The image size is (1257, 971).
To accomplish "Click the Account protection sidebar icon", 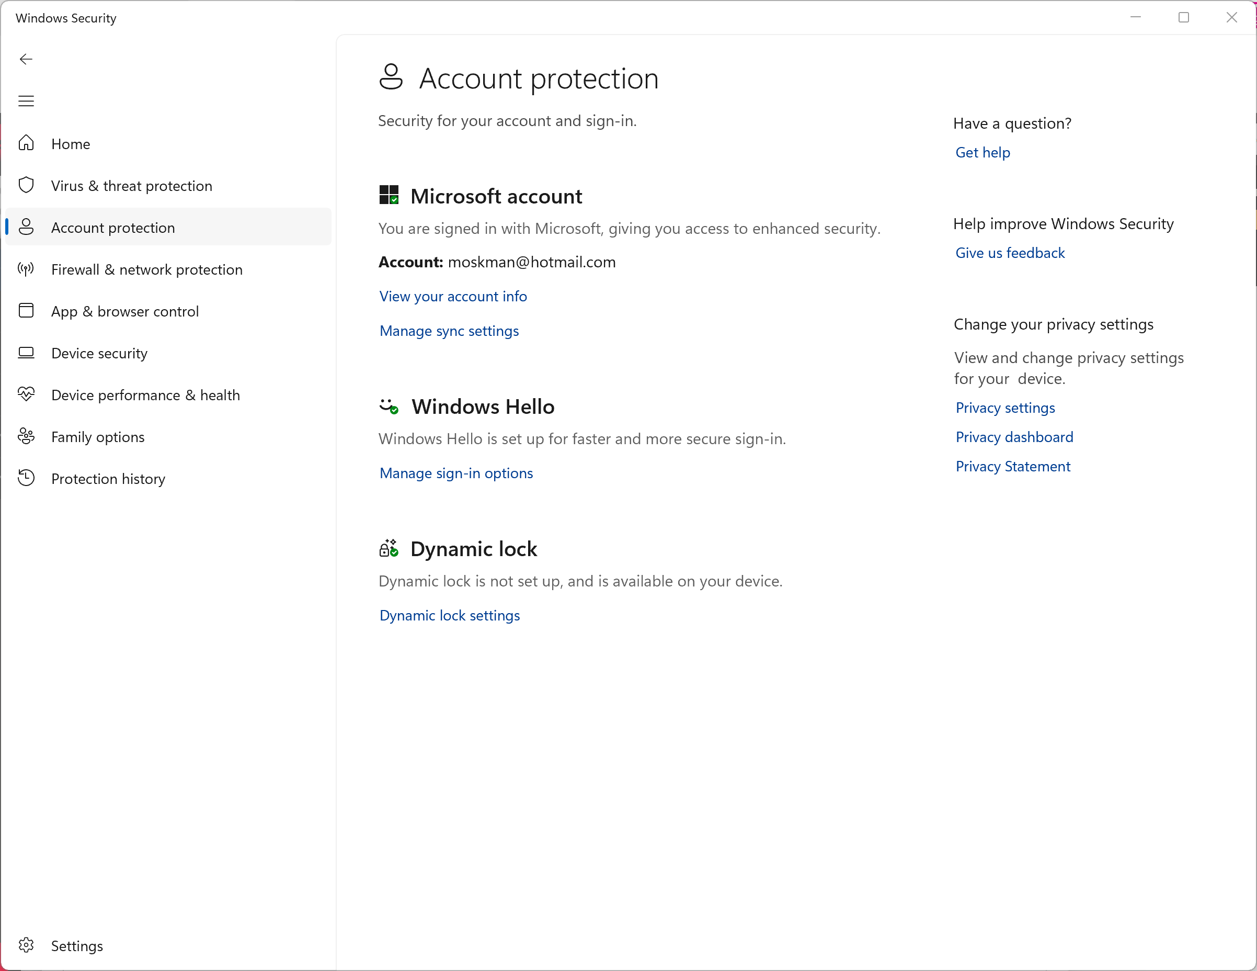I will click(28, 227).
